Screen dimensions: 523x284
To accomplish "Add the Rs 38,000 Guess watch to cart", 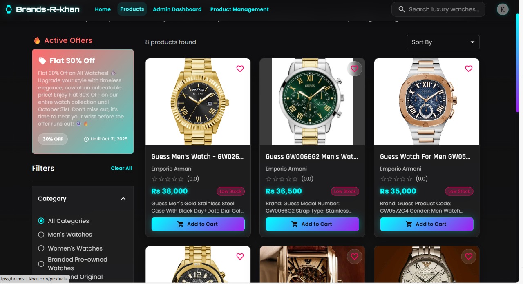I will [198, 224].
